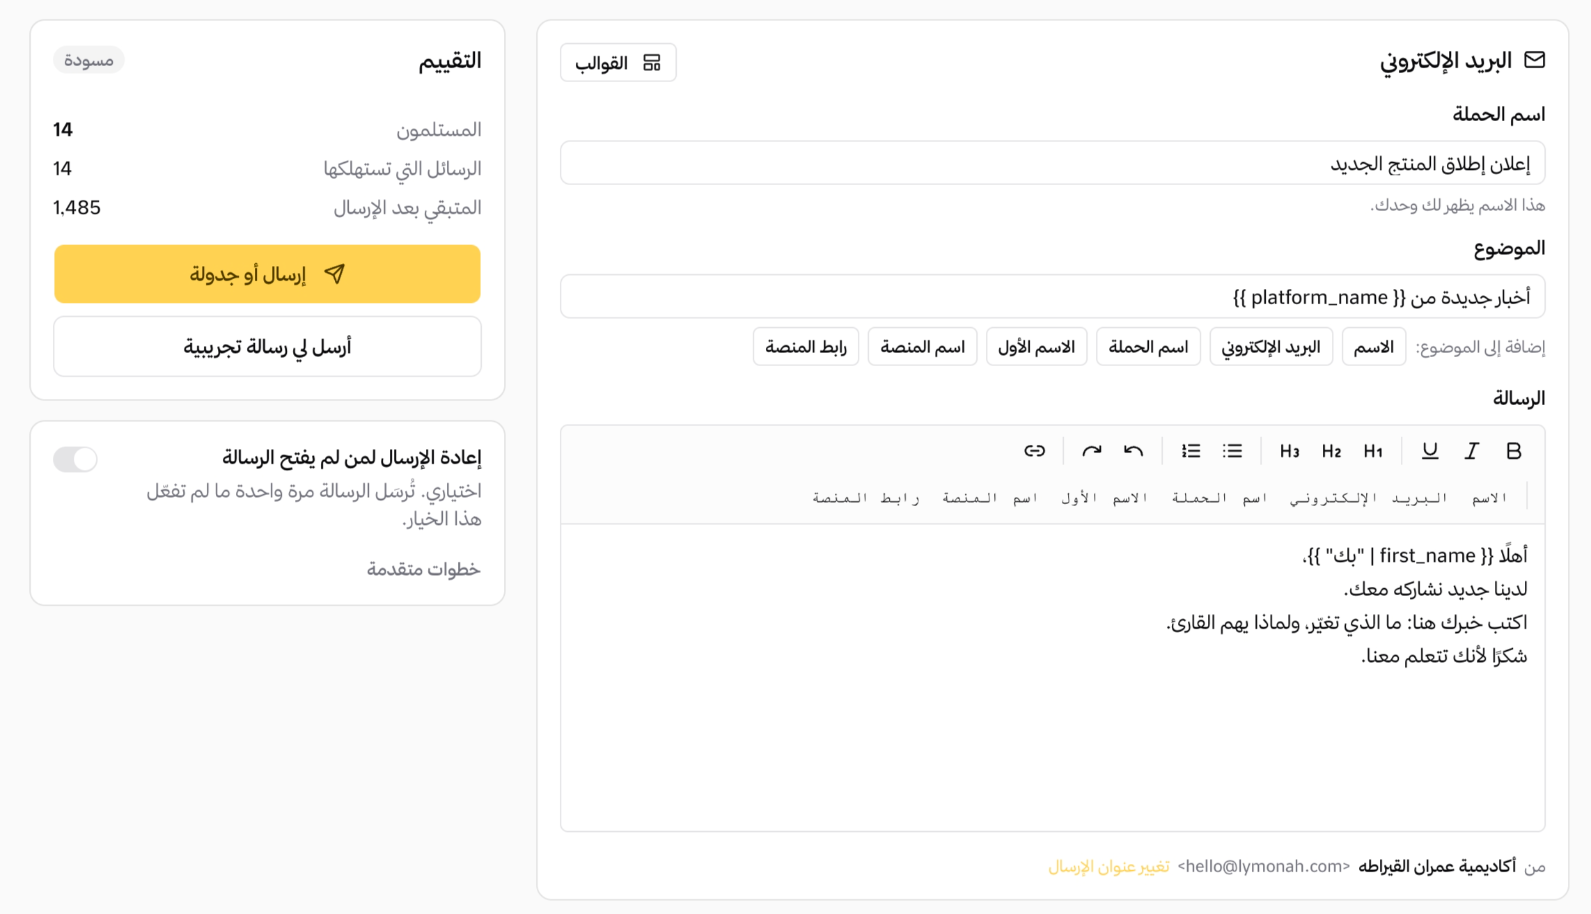Click the مسودة draft status badge
This screenshot has width=1591, height=914.
pyautogui.click(x=88, y=60)
